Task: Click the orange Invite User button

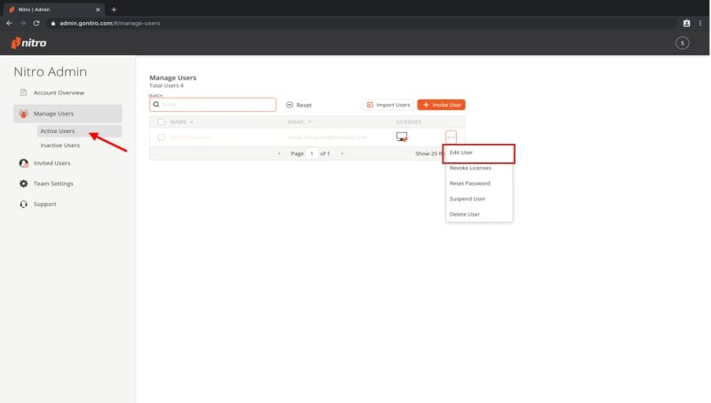Action: pos(441,105)
